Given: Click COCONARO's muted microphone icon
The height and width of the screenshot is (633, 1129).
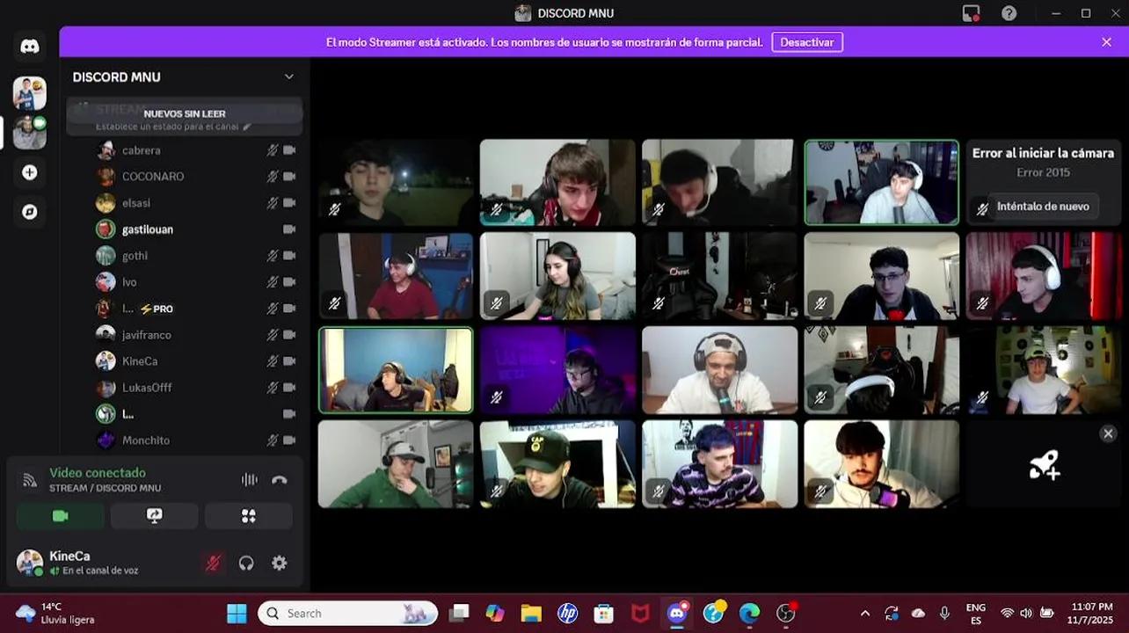Looking at the screenshot, I should pos(273,177).
